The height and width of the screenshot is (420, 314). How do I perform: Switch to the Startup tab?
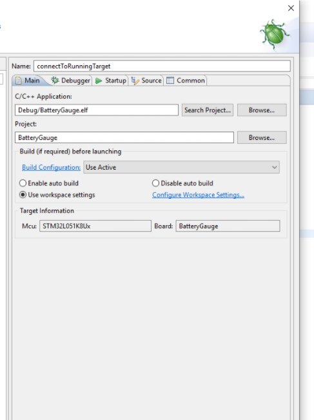point(111,81)
